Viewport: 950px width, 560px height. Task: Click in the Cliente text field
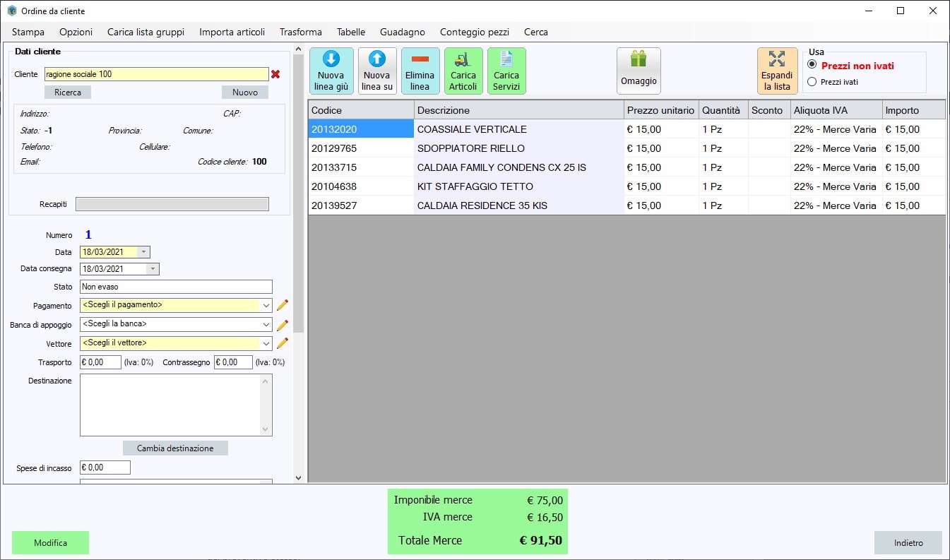[x=156, y=74]
